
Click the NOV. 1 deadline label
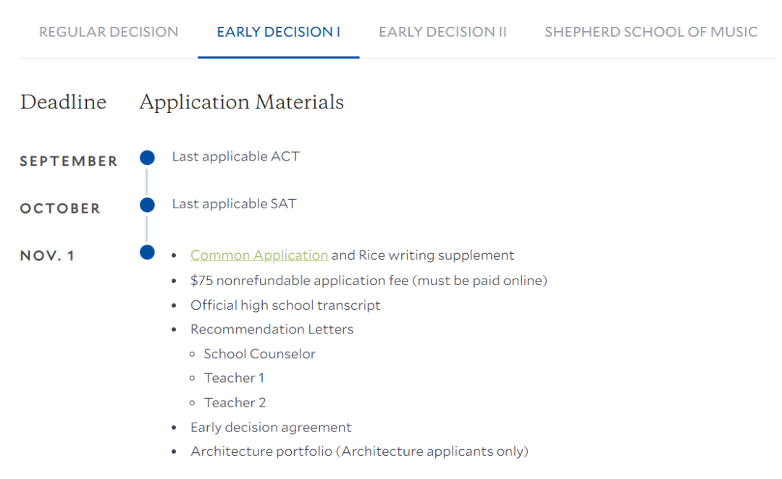click(47, 255)
